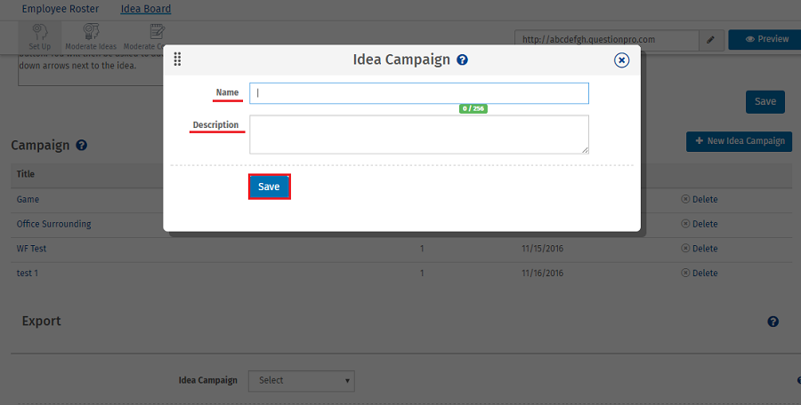The image size is (801, 405).
Task: Click inside the Description text area
Action: [x=418, y=134]
